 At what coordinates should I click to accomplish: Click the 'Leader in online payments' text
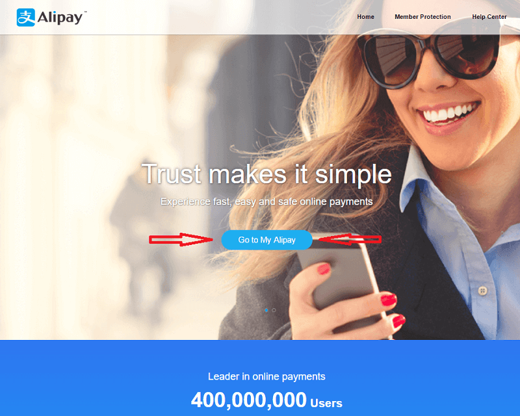pos(266,376)
